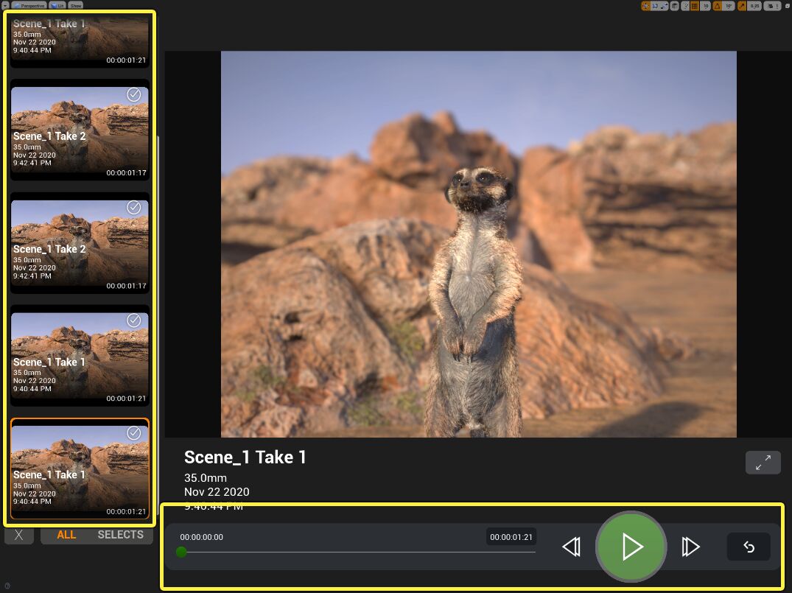Open the Perspective view mode dropdown
This screenshot has height=593, width=792.
point(29,5)
